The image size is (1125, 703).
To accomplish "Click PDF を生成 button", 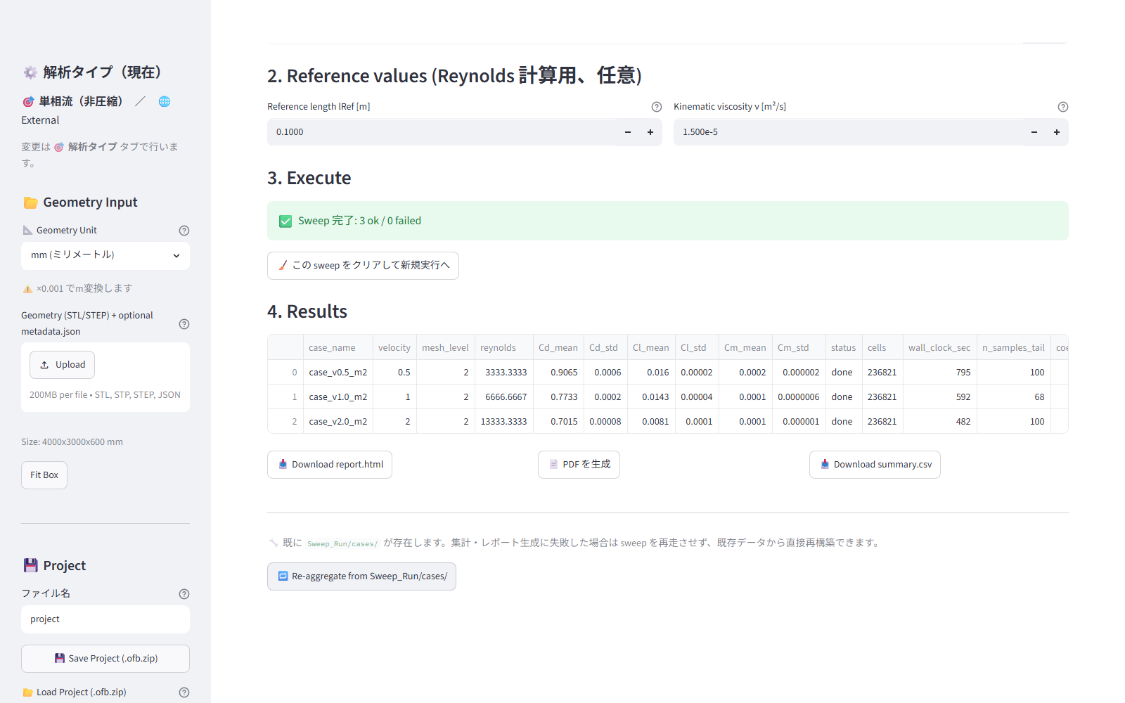I will [579, 465].
